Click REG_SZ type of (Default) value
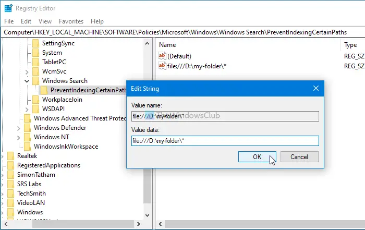The image size is (365, 230). (354, 56)
